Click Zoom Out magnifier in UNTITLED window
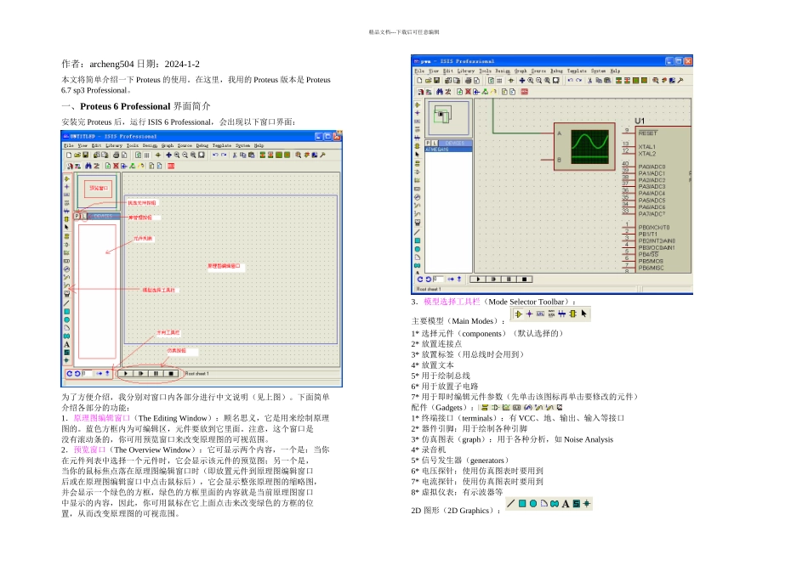Viewport: 808px width, 571px height. [185, 155]
